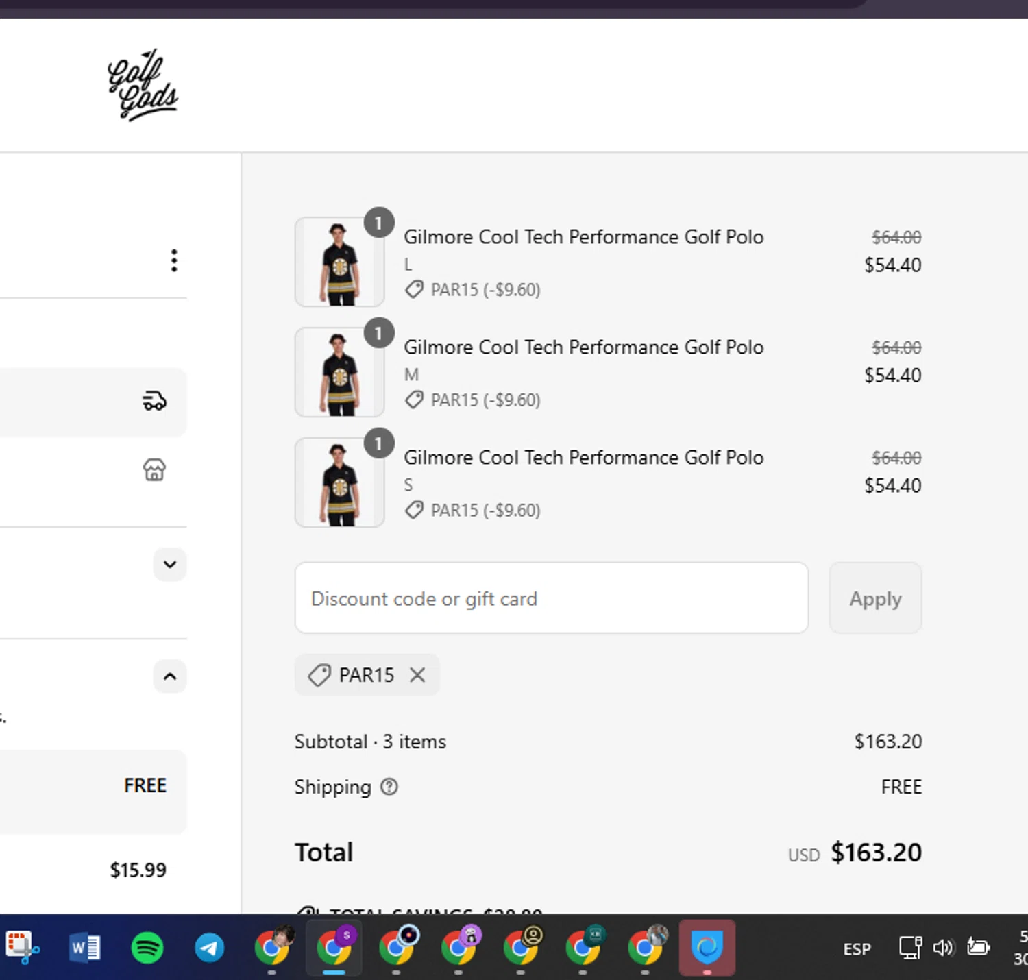Click the Apply discount button
1028x980 pixels.
coord(875,598)
